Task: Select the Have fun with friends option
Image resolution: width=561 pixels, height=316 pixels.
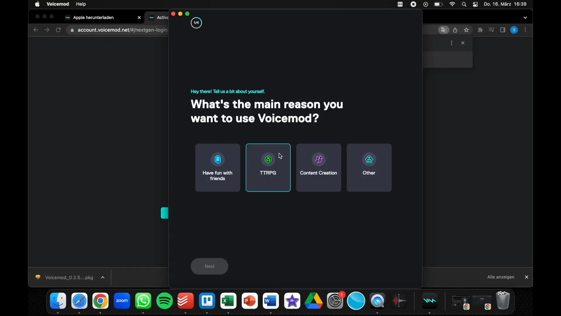Action: click(217, 167)
